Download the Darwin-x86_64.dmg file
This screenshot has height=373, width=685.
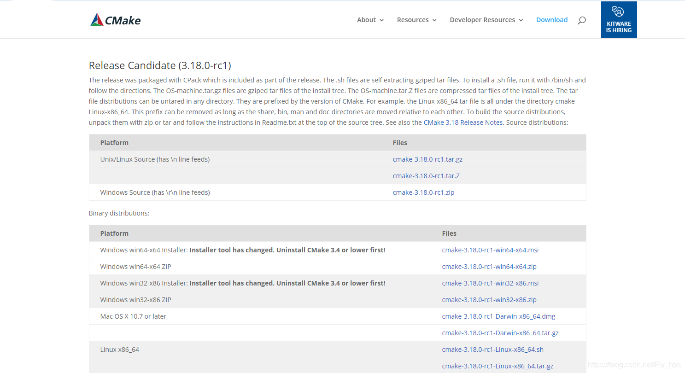pos(498,316)
